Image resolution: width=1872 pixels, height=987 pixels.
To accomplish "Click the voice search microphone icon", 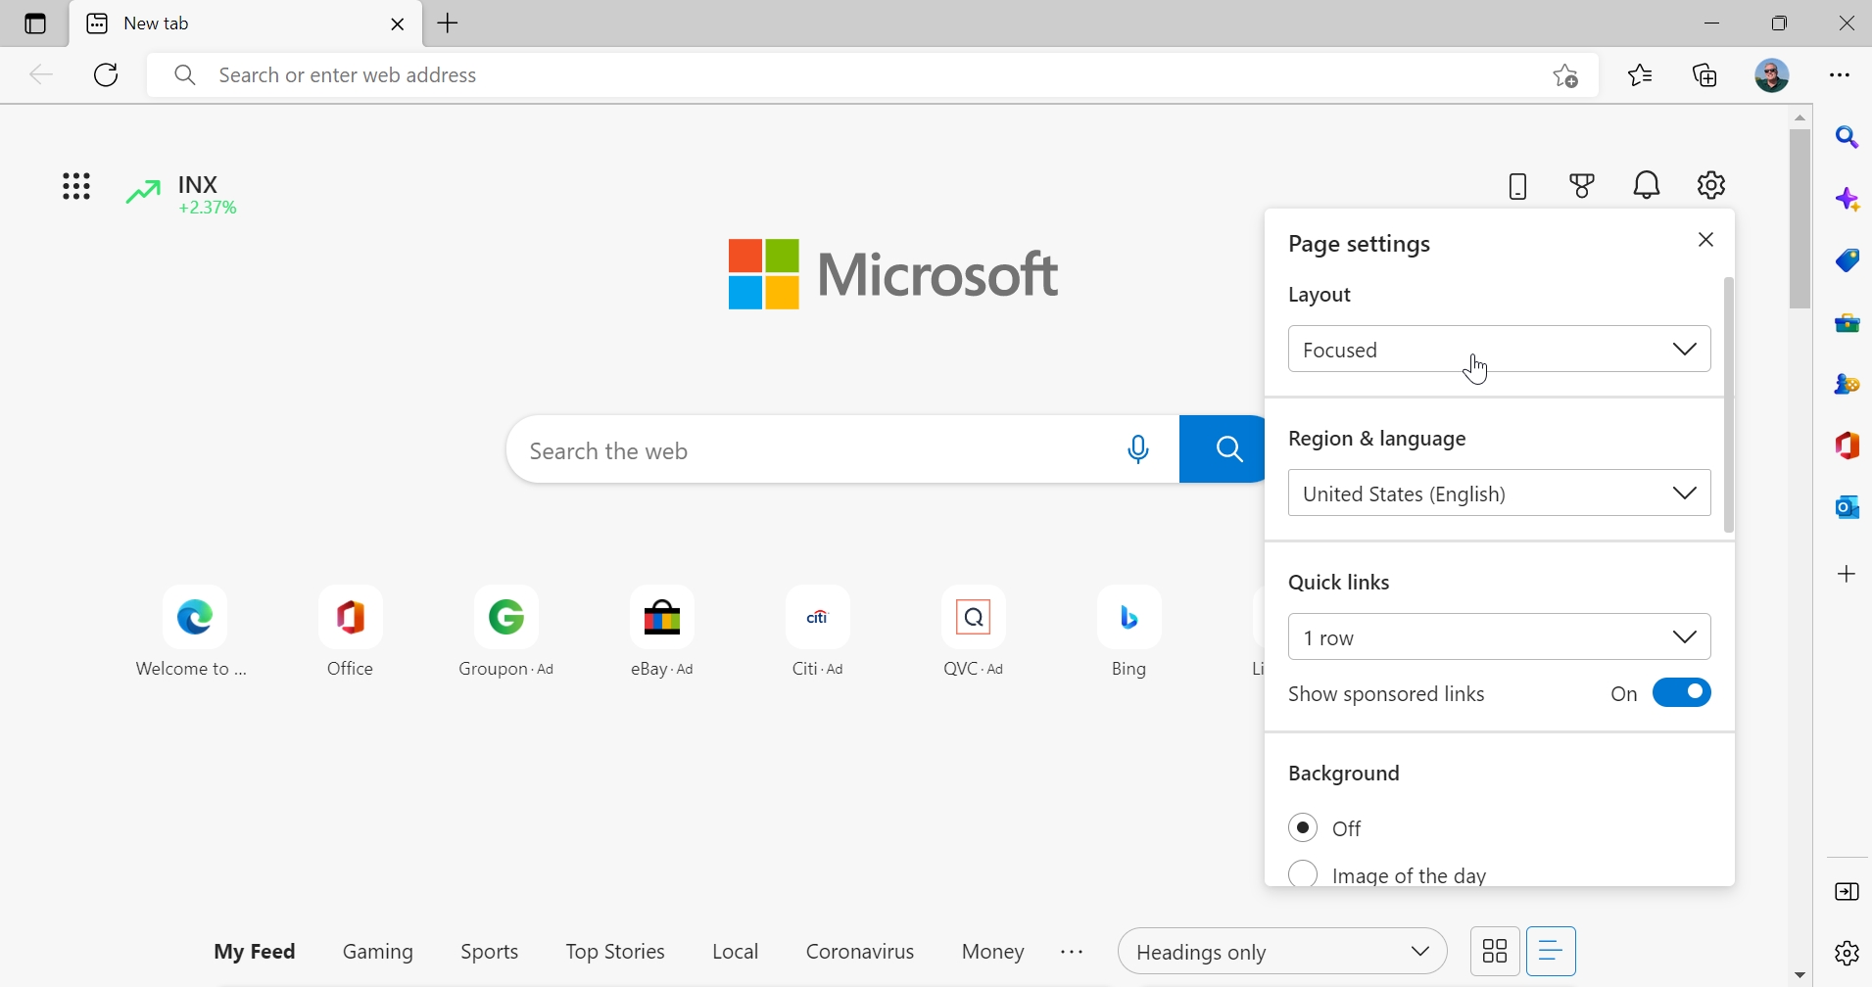I will click(1139, 450).
